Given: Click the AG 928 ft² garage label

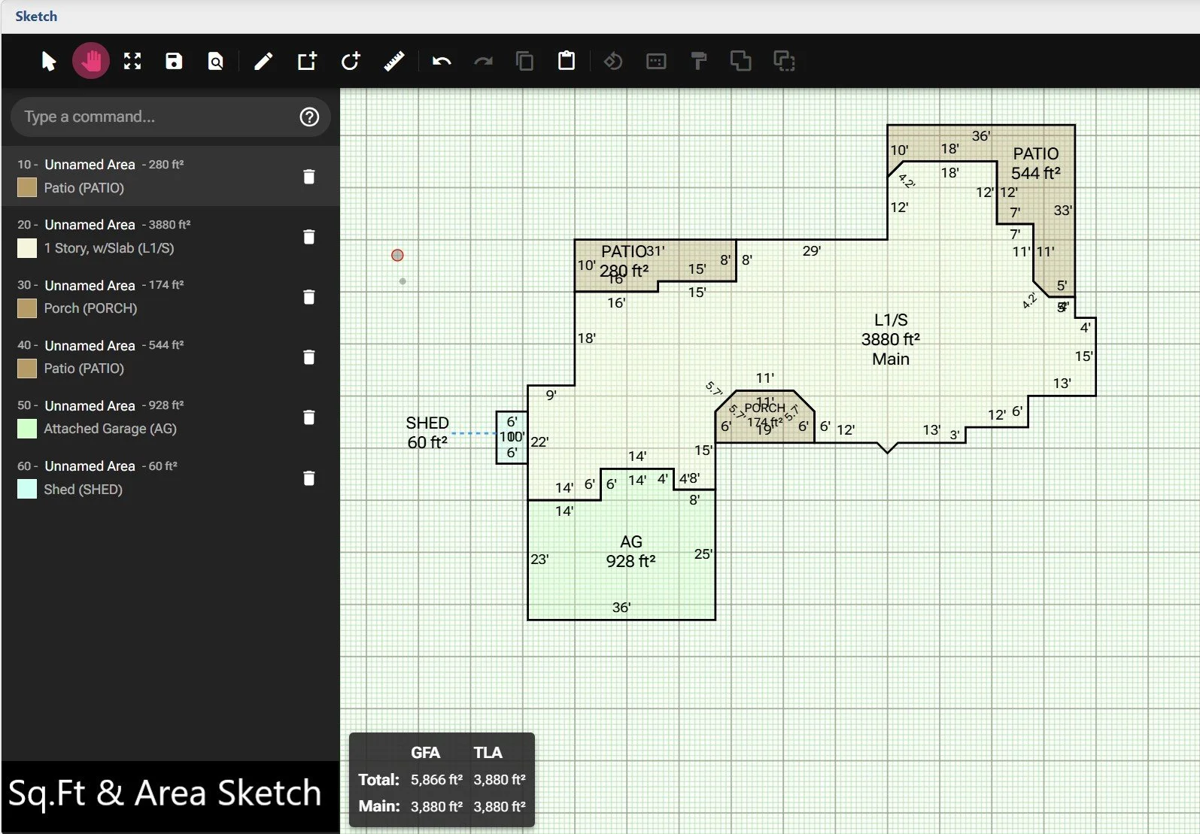Looking at the screenshot, I should pos(630,551).
